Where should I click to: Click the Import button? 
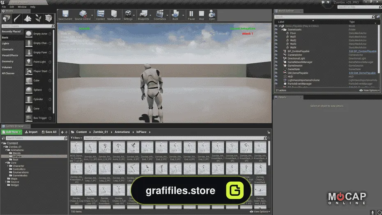click(31, 132)
